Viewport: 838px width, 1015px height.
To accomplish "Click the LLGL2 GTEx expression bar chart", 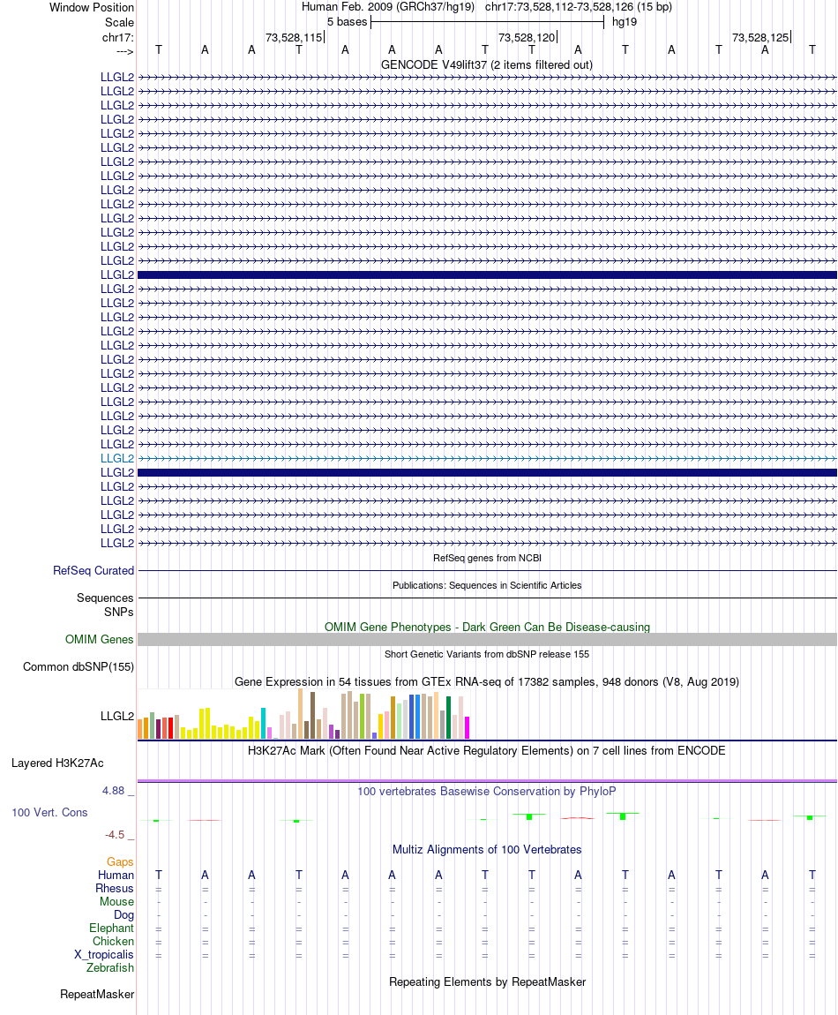I will pyautogui.click(x=303, y=714).
